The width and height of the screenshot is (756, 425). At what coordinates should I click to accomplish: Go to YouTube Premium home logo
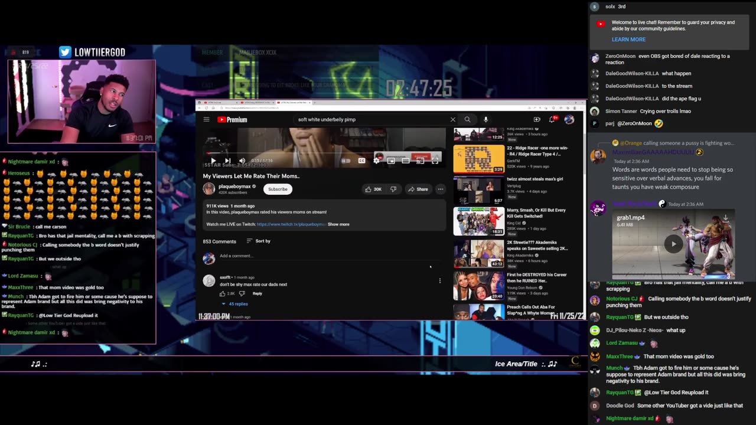[x=232, y=119]
